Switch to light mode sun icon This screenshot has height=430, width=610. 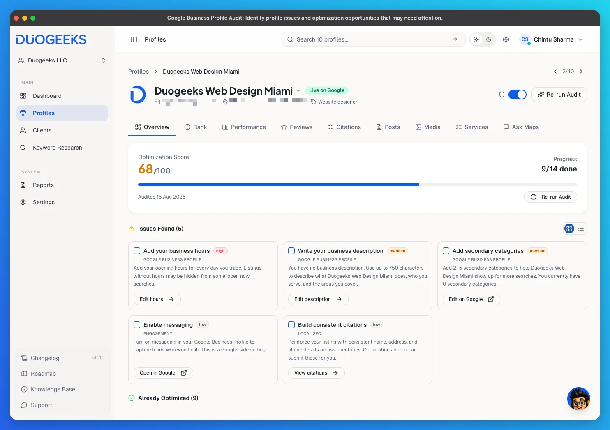pos(476,39)
